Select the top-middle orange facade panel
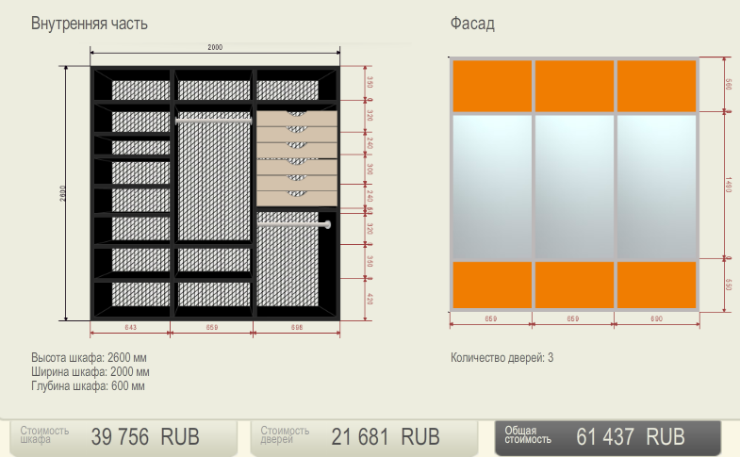The image size is (740, 457). pyautogui.click(x=574, y=87)
